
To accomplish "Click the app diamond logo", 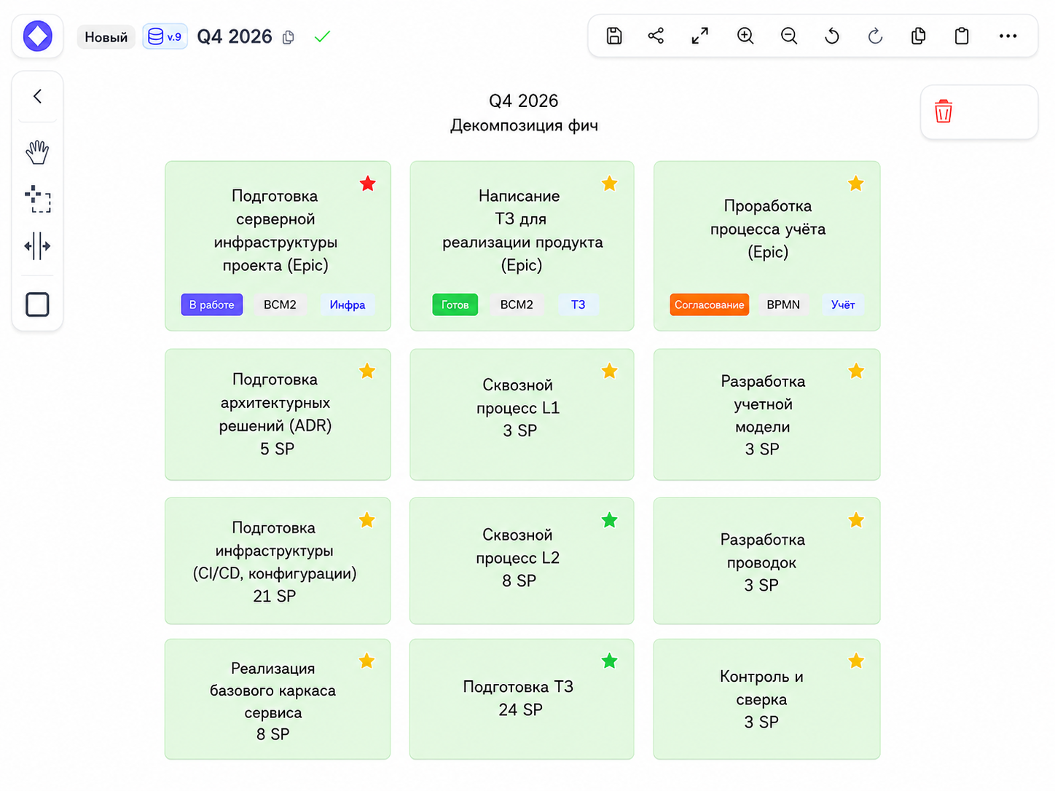I will (37, 36).
